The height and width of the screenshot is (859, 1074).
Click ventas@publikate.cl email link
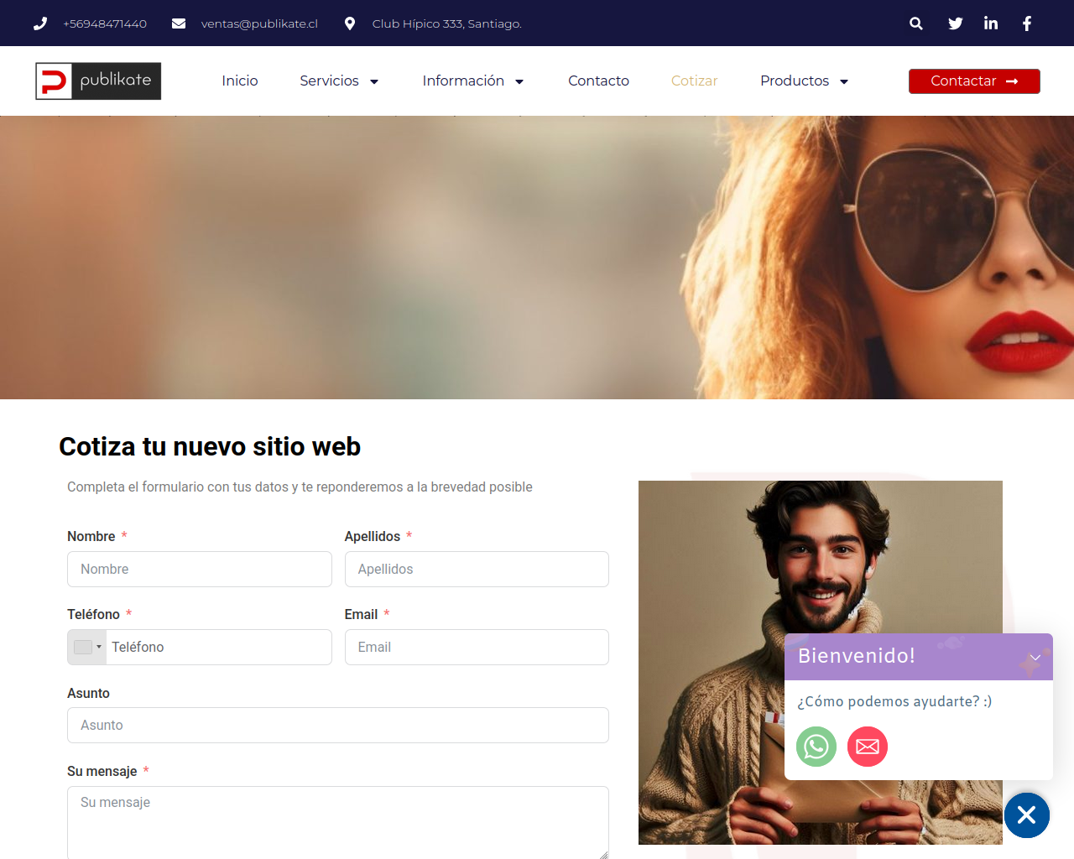259,23
